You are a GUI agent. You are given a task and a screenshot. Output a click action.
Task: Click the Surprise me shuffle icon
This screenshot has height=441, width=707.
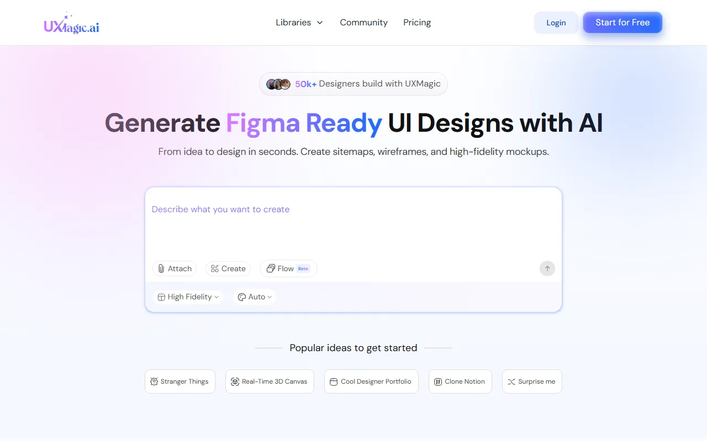tap(511, 381)
